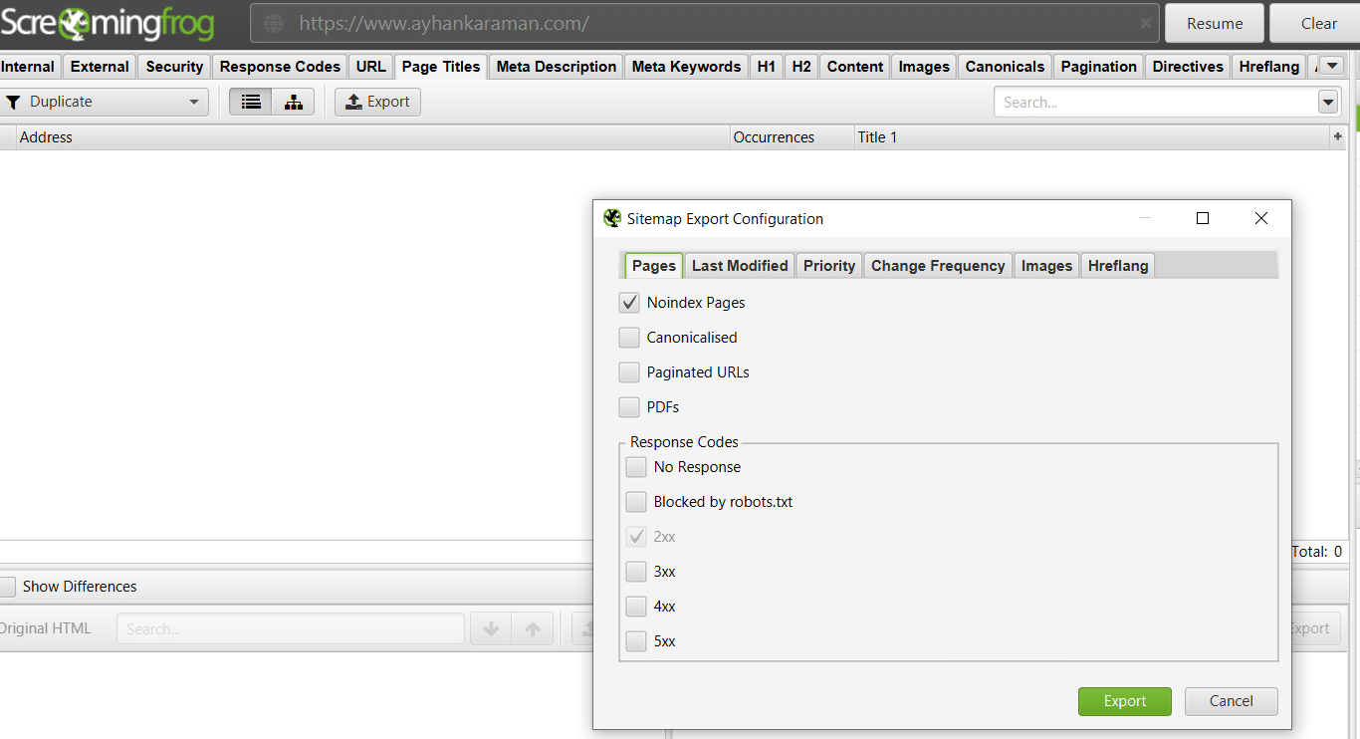The image size is (1360, 739).
Task: Cancel the sitemap export dialog
Action: 1232,701
